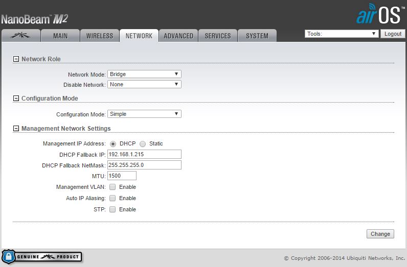Enable the Management VLAN checkbox
Image resolution: width=407 pixels, height=267 pixels.
(112, 187)
